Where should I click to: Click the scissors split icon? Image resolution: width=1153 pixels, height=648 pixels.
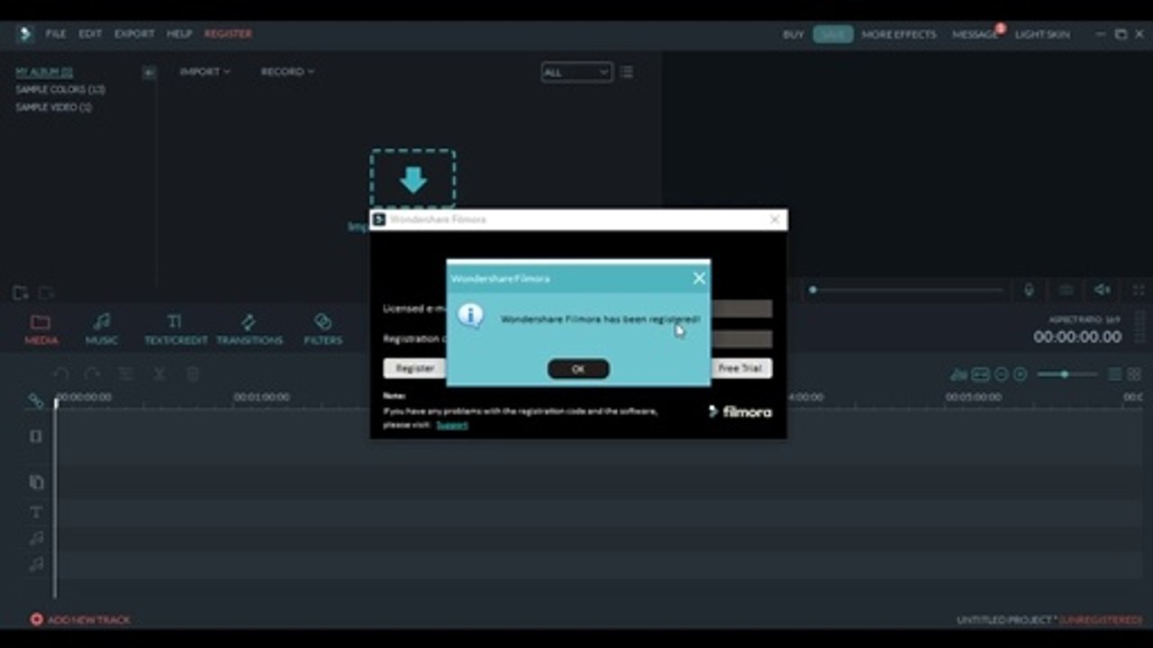point(159,374)
